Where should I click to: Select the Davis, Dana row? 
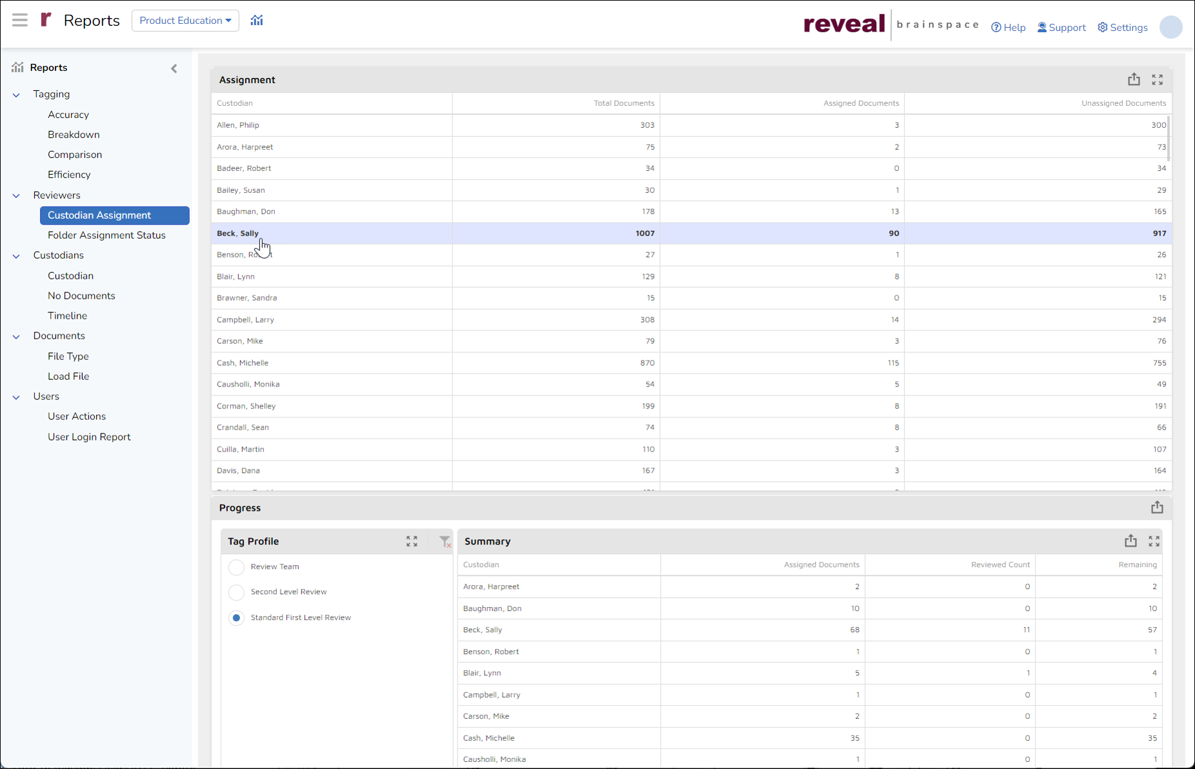(x=691, y=470)
